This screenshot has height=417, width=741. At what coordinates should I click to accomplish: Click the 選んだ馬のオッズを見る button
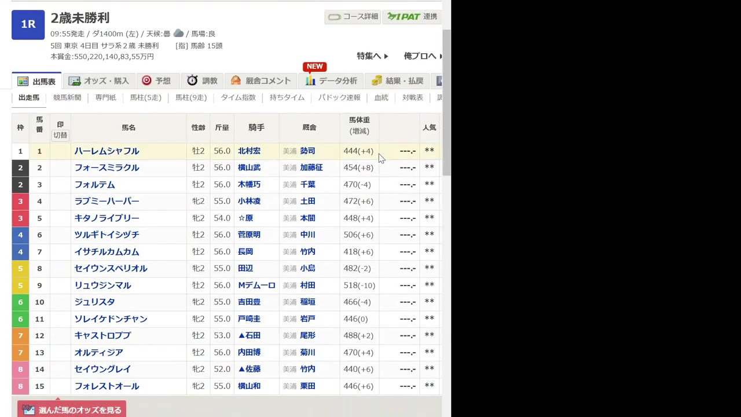[72, 409]
